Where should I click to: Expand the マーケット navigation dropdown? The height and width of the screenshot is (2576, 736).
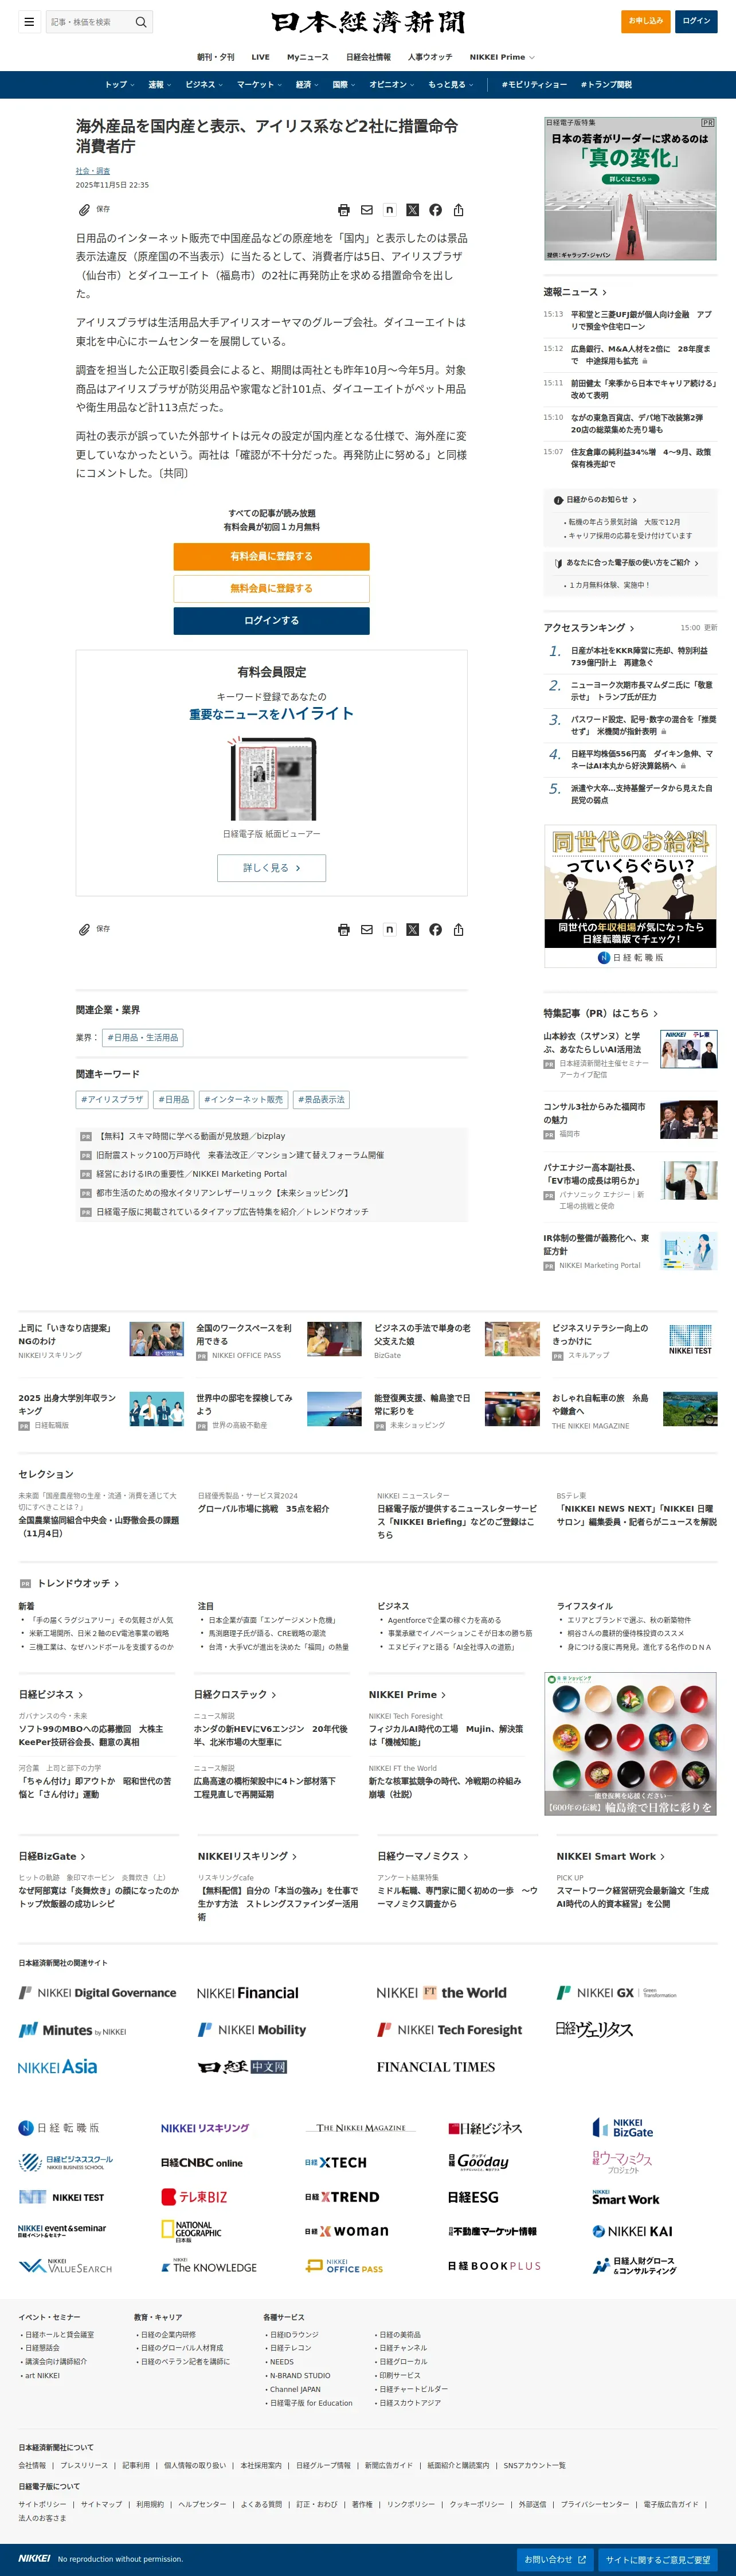coord(260,85)
